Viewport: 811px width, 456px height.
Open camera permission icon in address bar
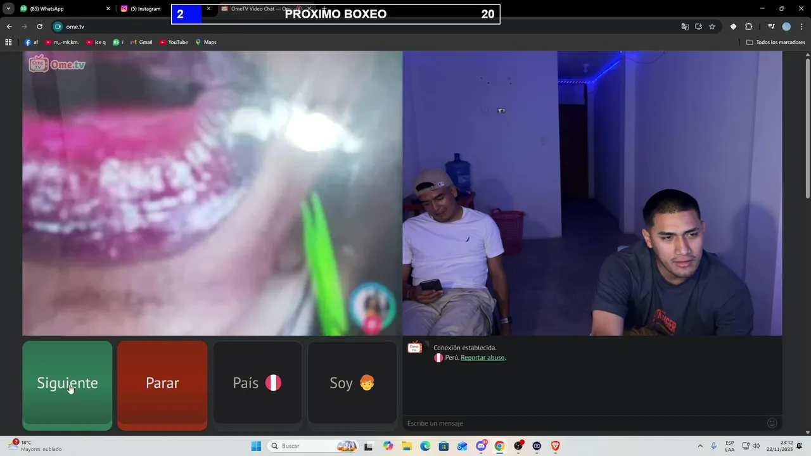click(58, 27)
